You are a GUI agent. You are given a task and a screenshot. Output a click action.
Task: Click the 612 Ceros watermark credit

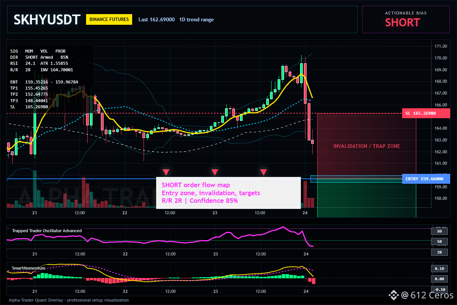click(420, 295)
